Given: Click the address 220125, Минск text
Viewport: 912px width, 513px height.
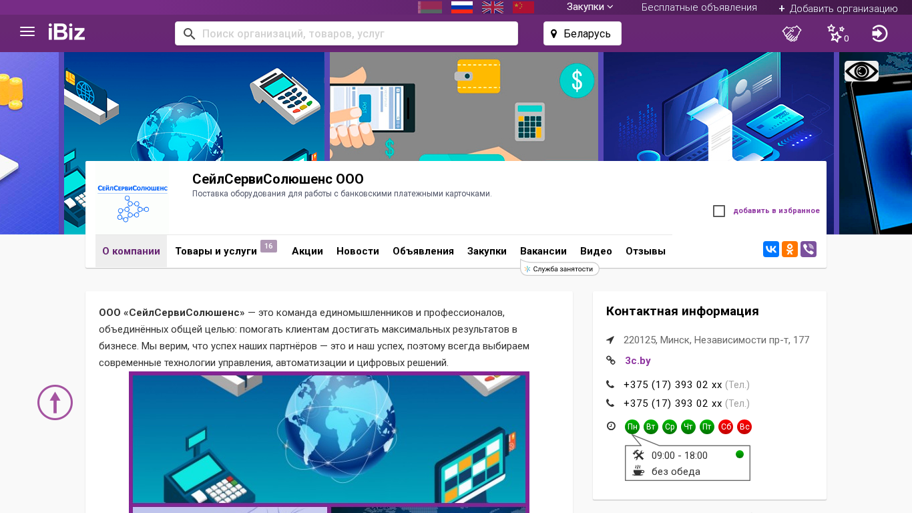Looking at the screenshot, I should [x=716, y=340].
